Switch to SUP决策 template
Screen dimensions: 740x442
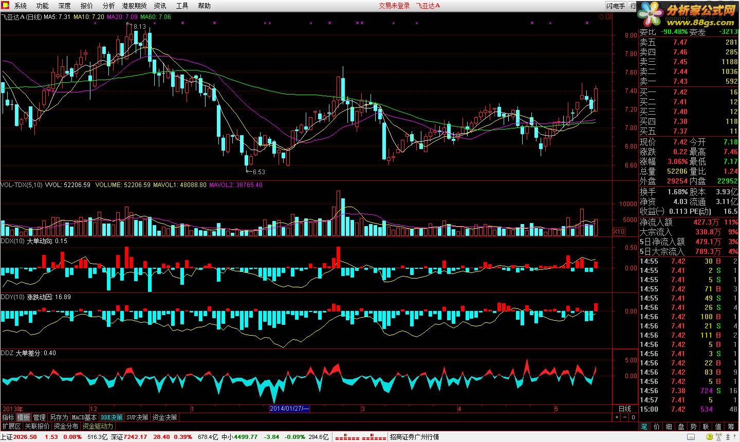coord(137,417)
